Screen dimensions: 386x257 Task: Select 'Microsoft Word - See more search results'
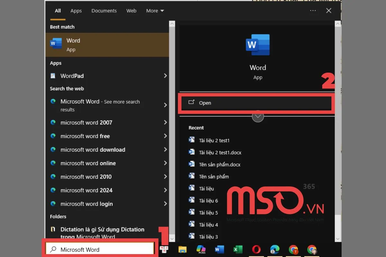(x=100, y=105)
